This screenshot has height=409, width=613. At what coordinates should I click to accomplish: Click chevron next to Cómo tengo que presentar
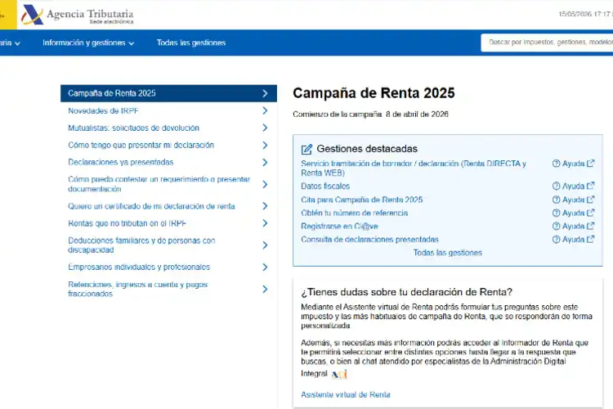265,146
